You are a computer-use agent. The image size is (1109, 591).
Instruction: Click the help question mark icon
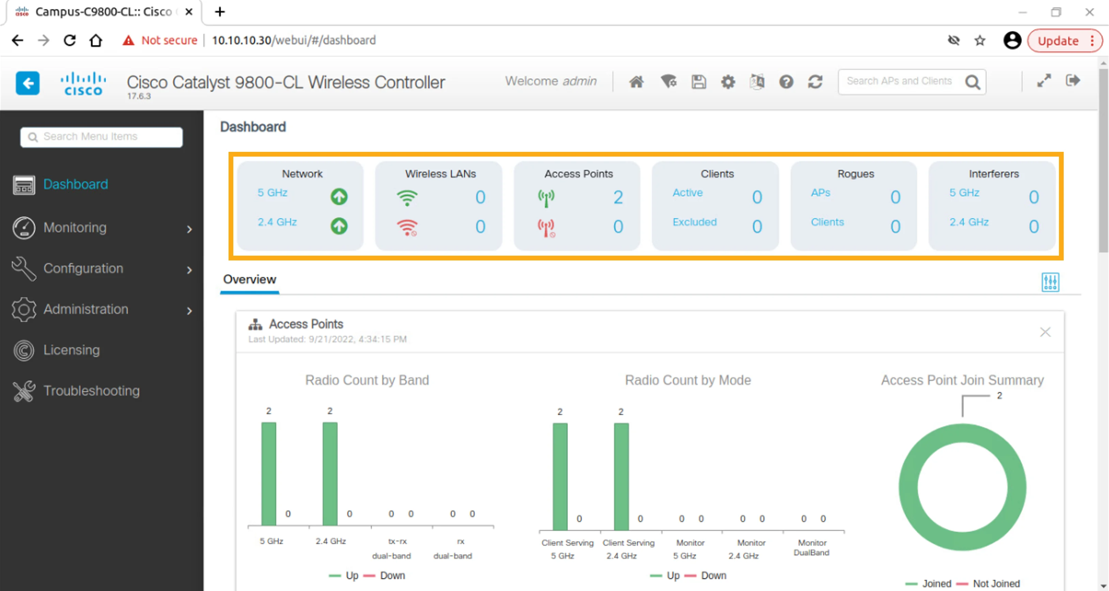coord(786,81)
